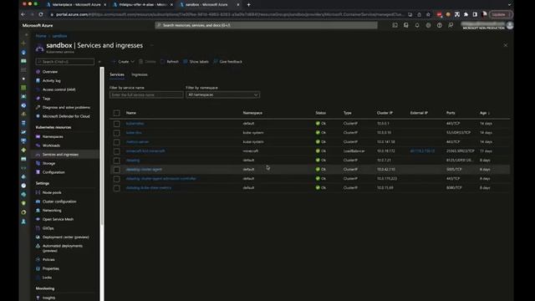Select the minecraft-test-minecraft row checkbox

(117, 151)
